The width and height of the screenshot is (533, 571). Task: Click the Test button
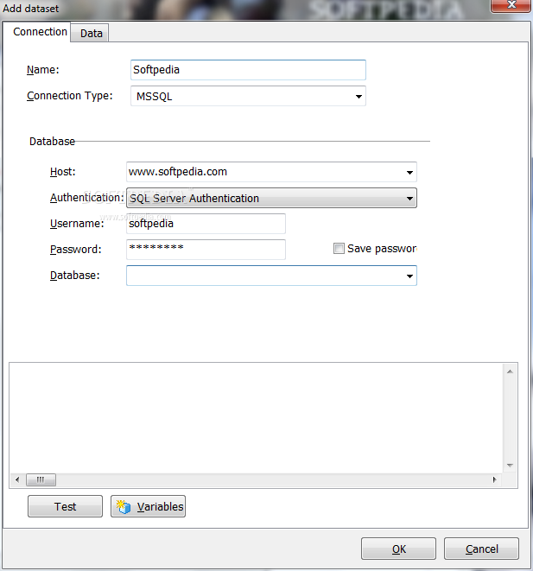click(x=65, y=506)
